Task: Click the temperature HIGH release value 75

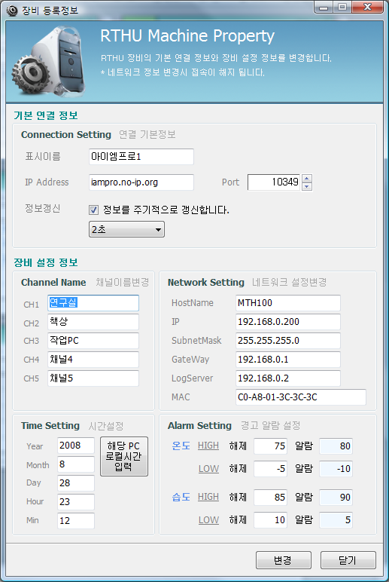Action: point(270,446)
